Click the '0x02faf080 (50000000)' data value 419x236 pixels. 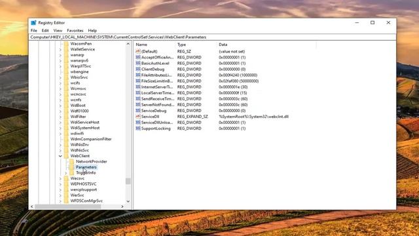click(238, 81)
